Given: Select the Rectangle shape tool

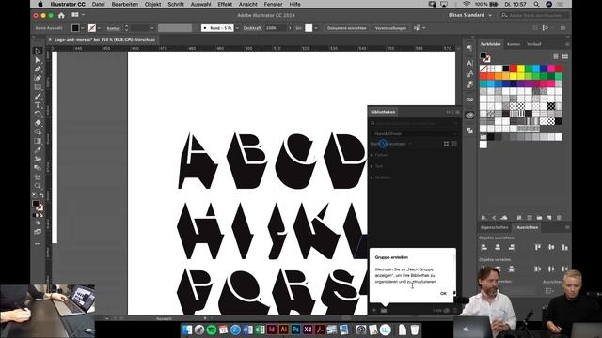Looking at the screenshot, I should pyautogui.click(x=38, y=87).
